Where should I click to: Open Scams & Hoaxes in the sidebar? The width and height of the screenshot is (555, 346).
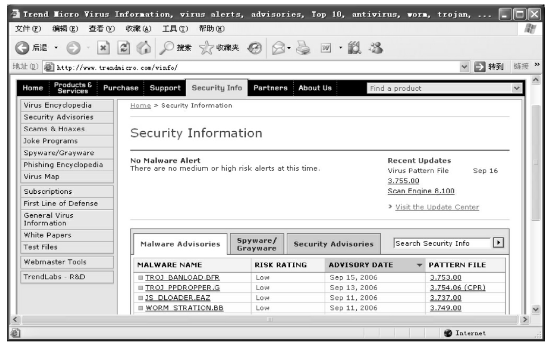click(67, 129)
